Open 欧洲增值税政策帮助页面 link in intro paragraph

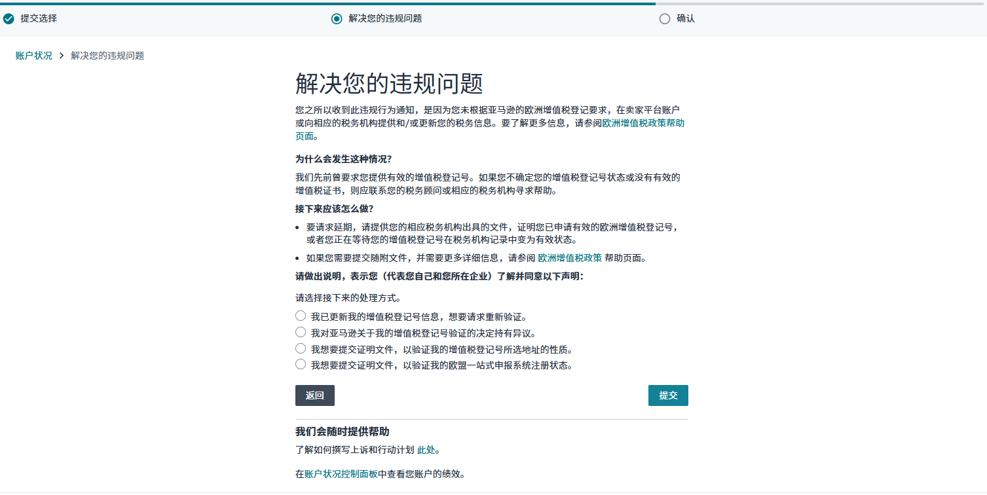tap(643, 123)
